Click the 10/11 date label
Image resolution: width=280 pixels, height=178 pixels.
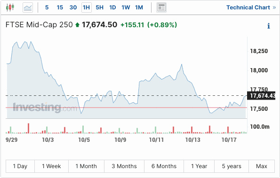tap(156, 139)
